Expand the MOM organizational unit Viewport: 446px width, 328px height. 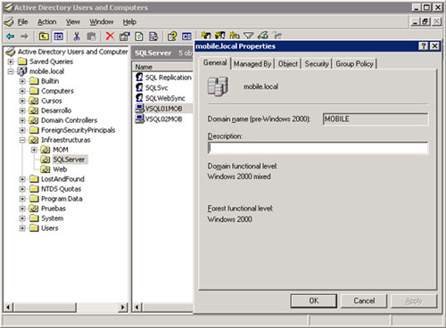click(34, 150)
